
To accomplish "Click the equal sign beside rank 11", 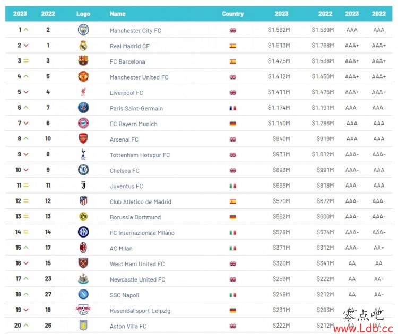I will click(x=26, y=186).
